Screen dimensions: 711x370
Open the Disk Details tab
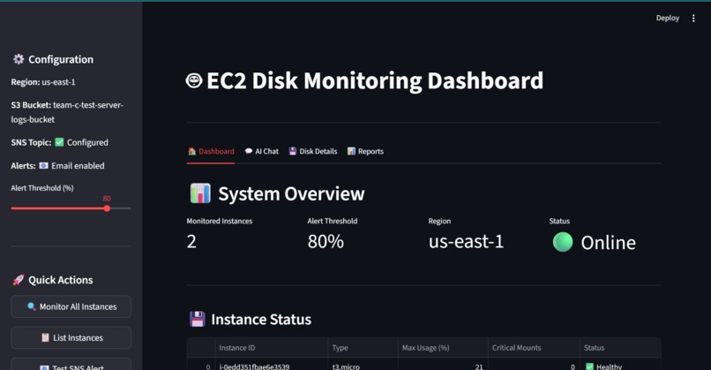pos(313,152)
